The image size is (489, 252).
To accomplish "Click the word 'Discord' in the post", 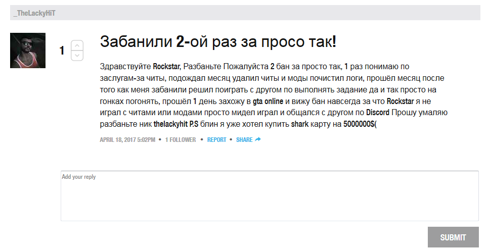I will (x=378, y=113).
